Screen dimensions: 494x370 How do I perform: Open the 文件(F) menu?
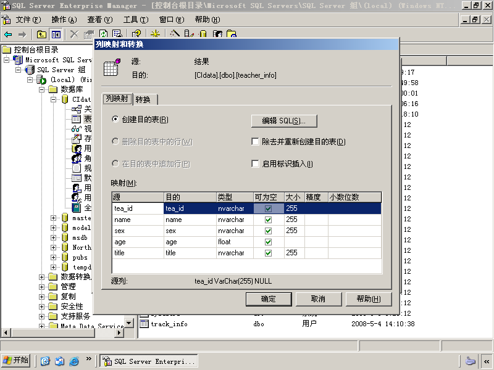tap(28, 20)
